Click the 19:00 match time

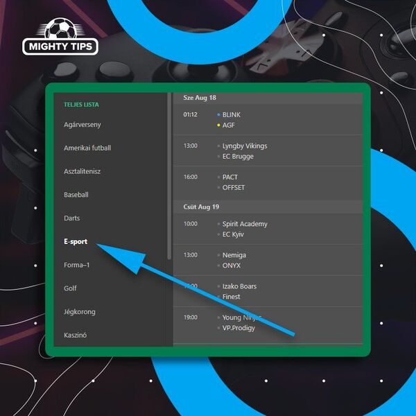[190, 318]
